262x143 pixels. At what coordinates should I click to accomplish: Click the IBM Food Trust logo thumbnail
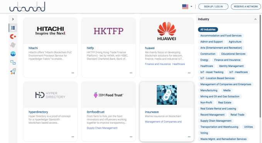click(108, 95)
